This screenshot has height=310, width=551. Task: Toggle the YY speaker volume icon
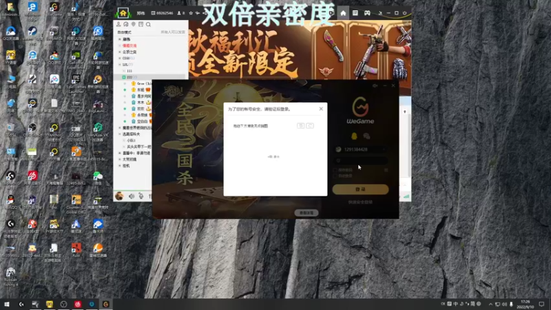[x=132, y=196]
